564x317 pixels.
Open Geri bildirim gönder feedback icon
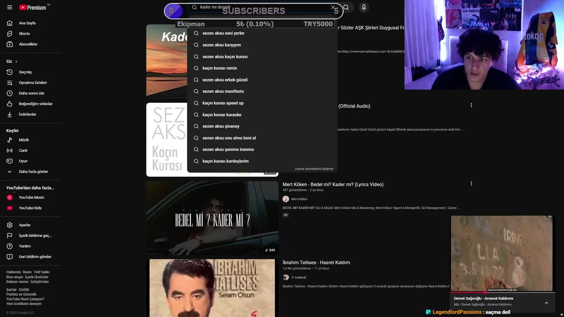tap(9, 257)
